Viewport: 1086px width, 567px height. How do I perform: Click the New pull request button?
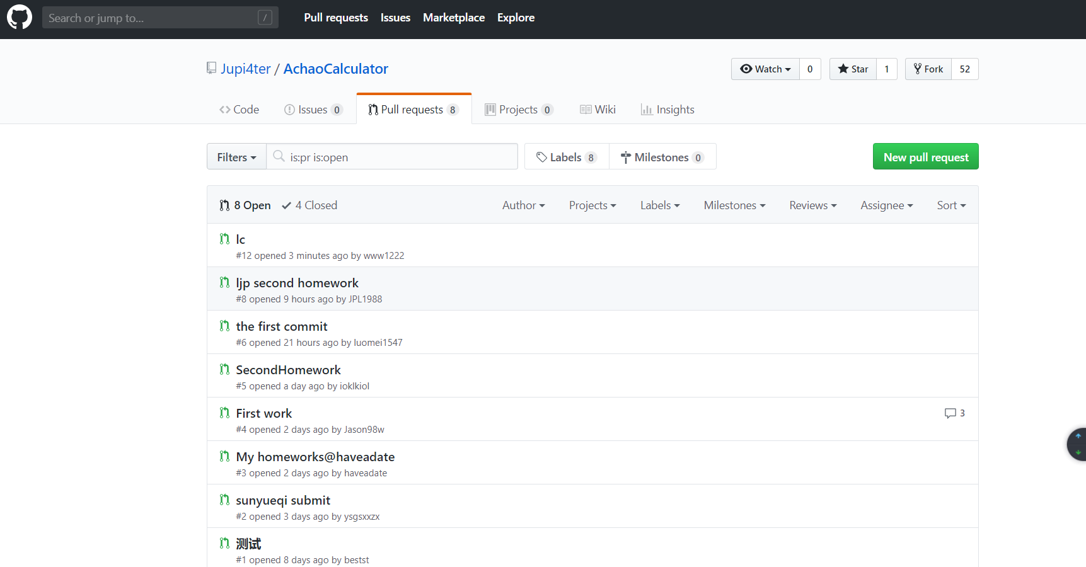point(925,157)
